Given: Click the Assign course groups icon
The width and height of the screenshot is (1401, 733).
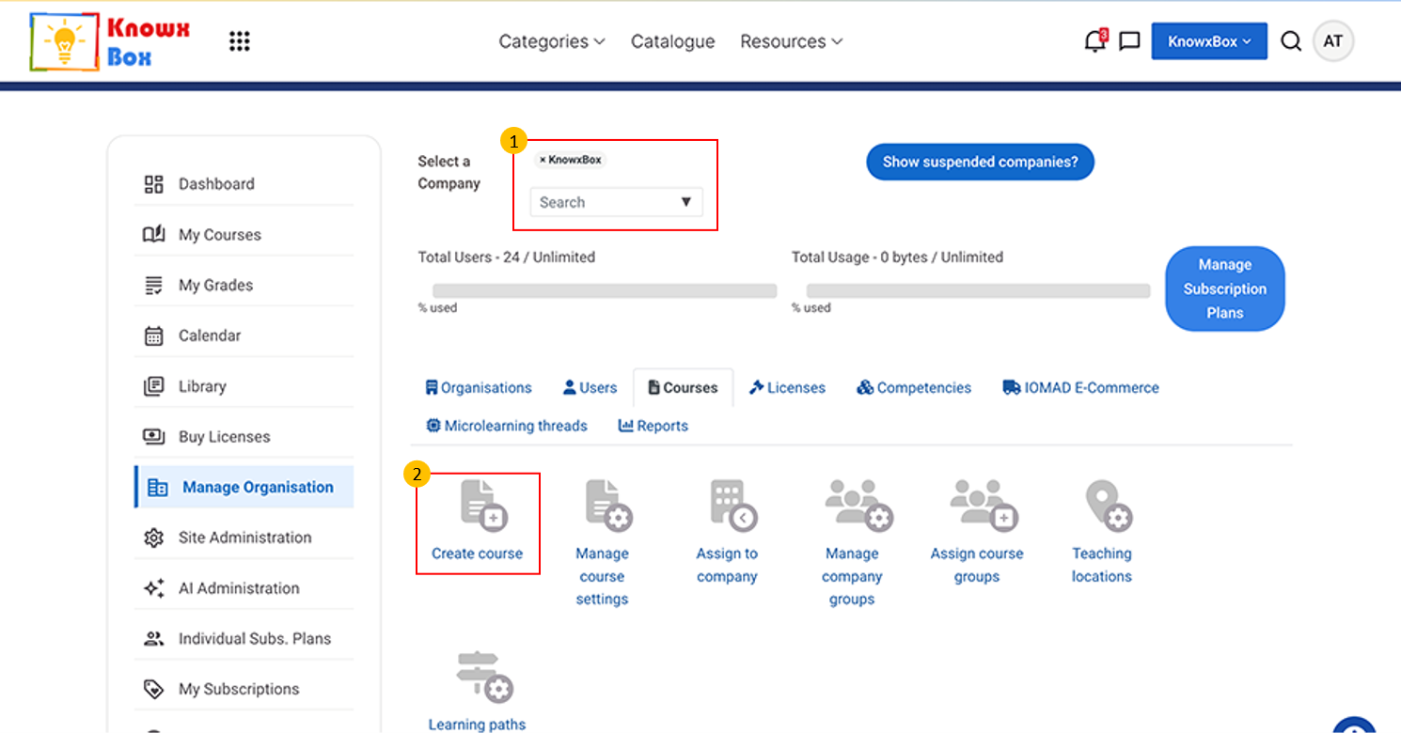Looking at the screenshot, I should pyautogui.click(x=984, y=505).
